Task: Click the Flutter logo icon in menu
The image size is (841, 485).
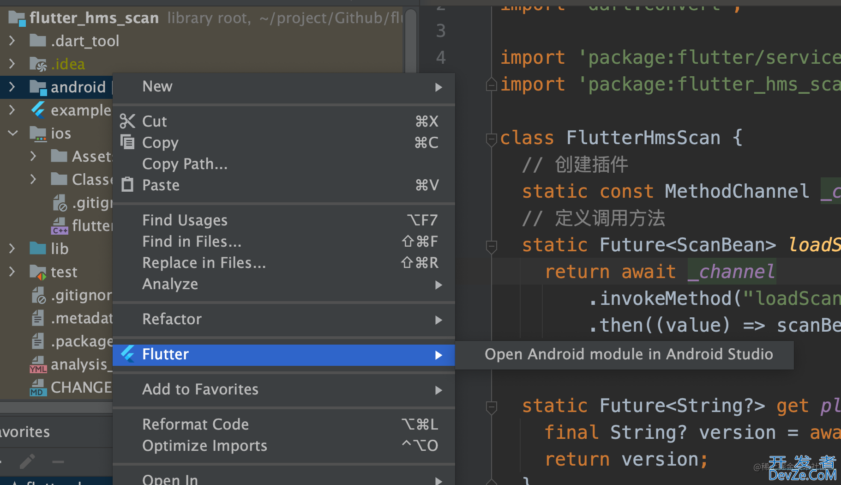Action: click(127, 354)
